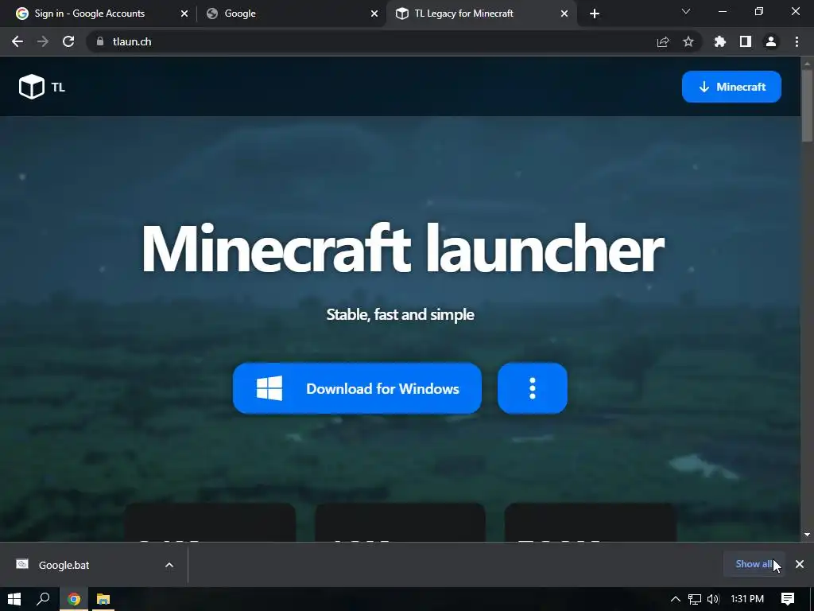Open a new browser tab
This screenshot has width=814, height=611.
click(595, 14)
